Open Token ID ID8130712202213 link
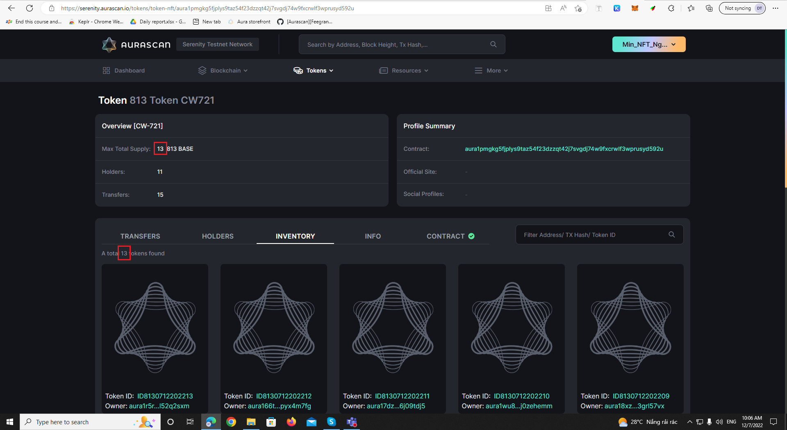The height and width of the screenshot is (430, 787). [165, 396]
